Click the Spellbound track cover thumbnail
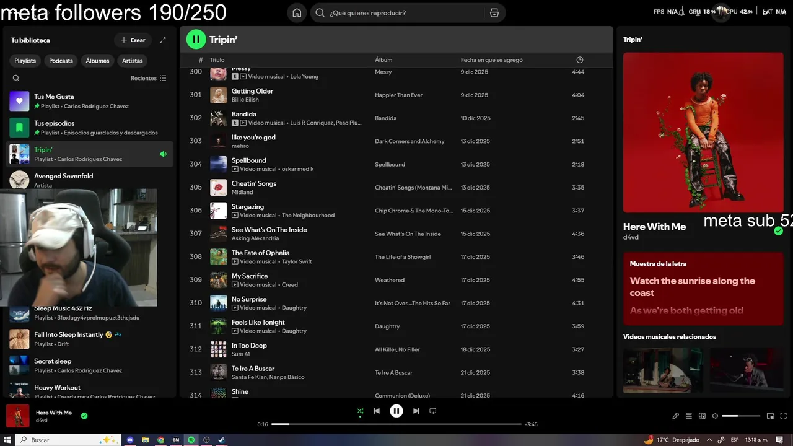793x446 pixels. click(218, 164)
